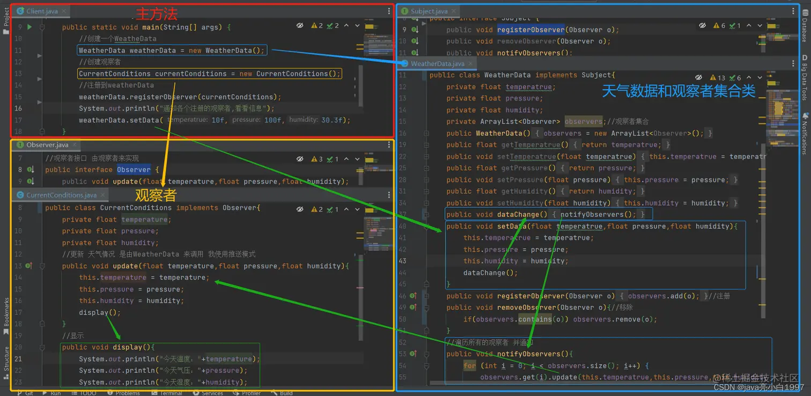Click Observer interface name in Observer.java
811x396 pixels.
[x=134, y=170]
